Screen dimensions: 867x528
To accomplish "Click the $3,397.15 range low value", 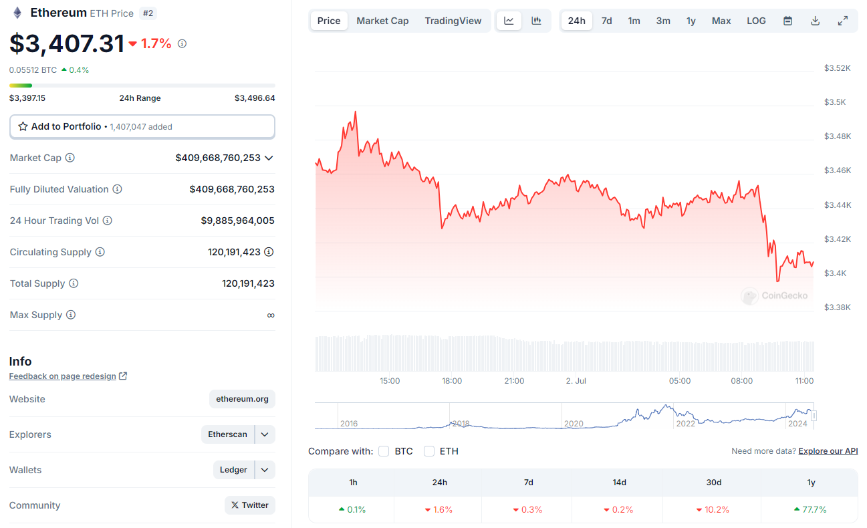I will (x=27, y=98).
